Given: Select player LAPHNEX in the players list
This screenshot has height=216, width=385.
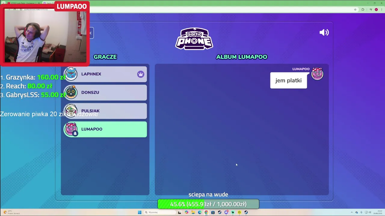Looking at the screenshot, I should point(105,74).
